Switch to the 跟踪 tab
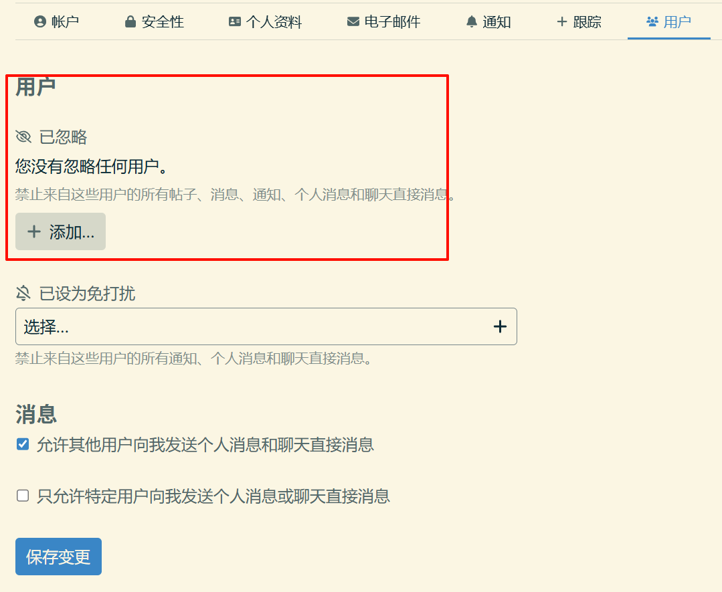 coord(579,22)
